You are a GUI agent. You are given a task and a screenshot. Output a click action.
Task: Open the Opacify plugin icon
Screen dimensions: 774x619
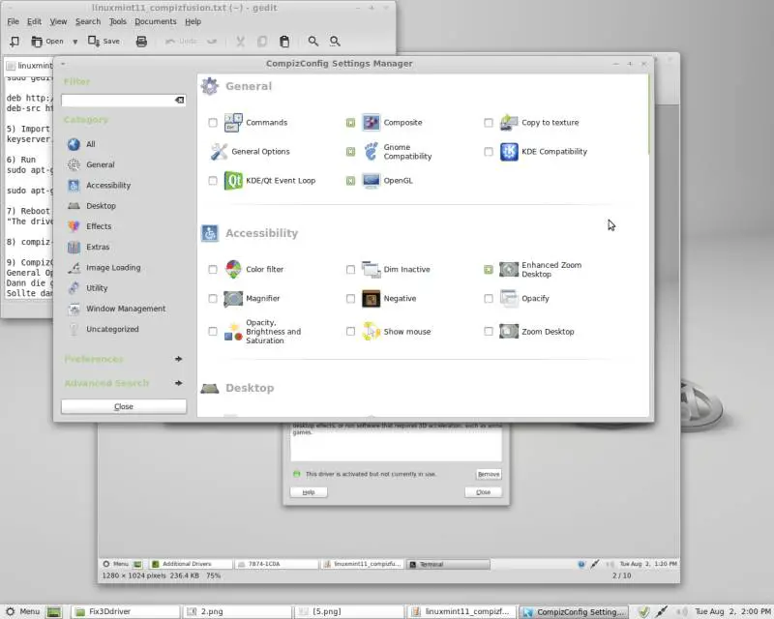click(x=509, y=299)
